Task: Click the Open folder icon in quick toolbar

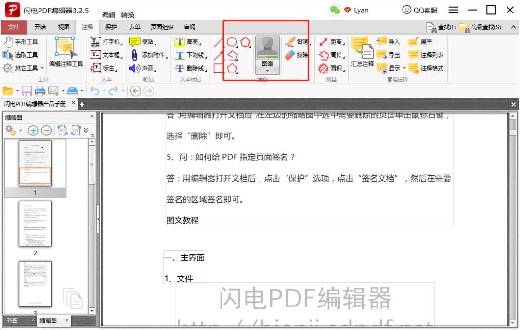Action: click(x=8, y=91)
